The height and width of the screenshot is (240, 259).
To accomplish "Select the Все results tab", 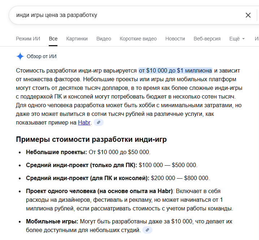I will [53, 39].
